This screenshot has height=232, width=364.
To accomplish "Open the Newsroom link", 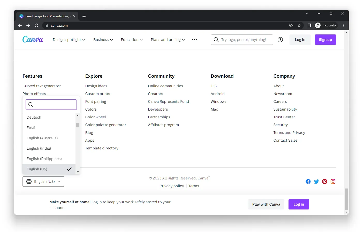I will tap(283, 94).
